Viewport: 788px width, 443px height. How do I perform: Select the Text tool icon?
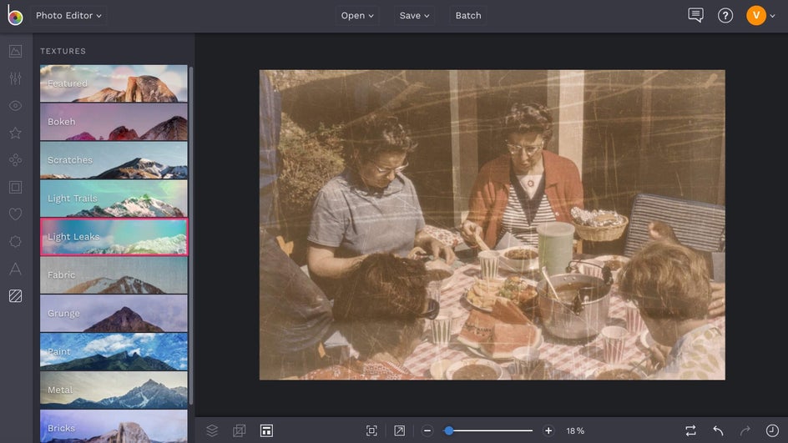pyautogui.click(x=15, y=269)
